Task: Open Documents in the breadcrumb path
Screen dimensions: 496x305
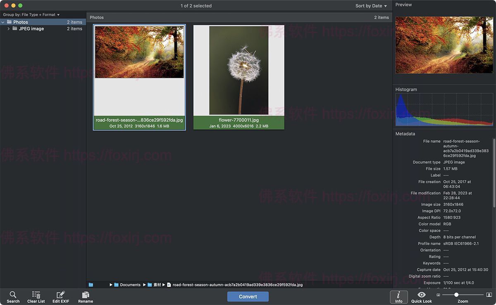Action: pyautogui.click(x=129, y=284)
